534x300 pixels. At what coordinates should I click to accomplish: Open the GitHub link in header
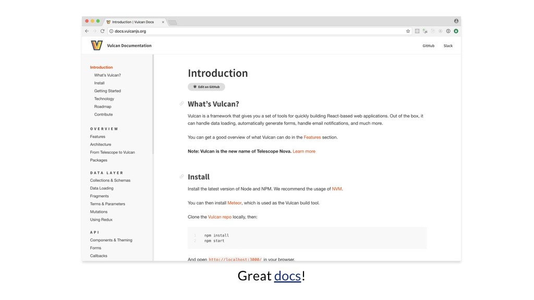pos(428,46)
